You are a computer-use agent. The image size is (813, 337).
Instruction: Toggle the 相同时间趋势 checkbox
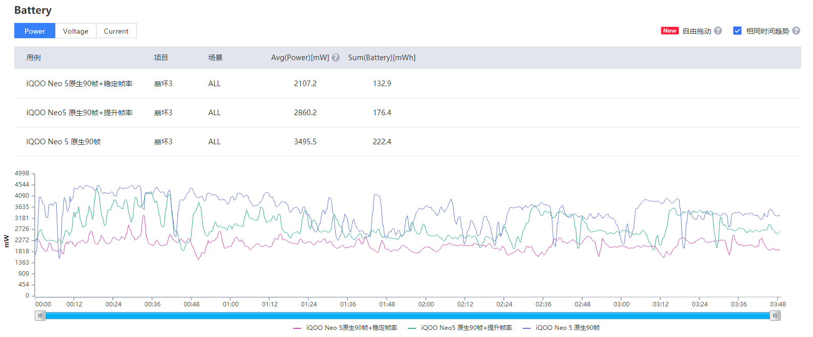pyautogui.click(x=737, y=31)
